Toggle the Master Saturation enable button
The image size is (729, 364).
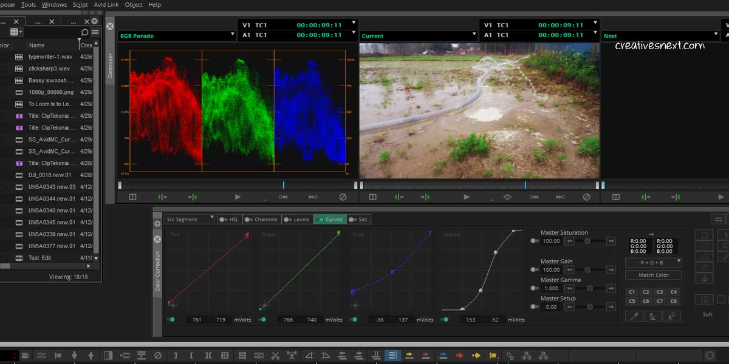pyautogui.click(x=535, y=241)
